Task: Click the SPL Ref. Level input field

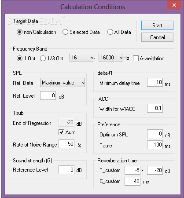Action: [48, 95]
